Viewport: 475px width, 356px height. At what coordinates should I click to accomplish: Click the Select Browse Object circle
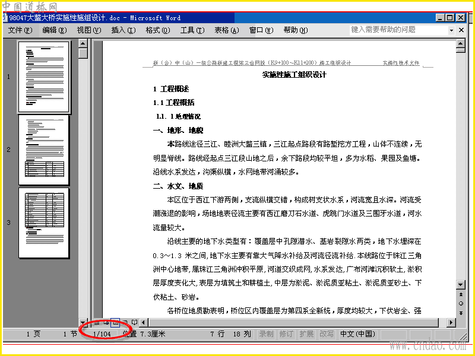click(x=461, y=304)
